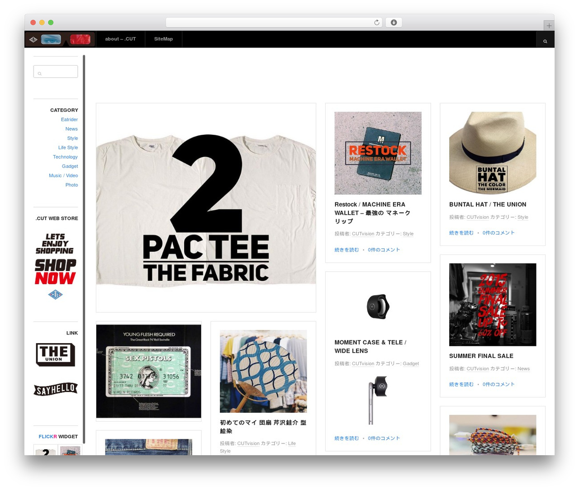The height and width of the screenshot is (490, 579).
Task: Click the Gadget category link in MOMENT CASE post
Action: pos(411,363)
